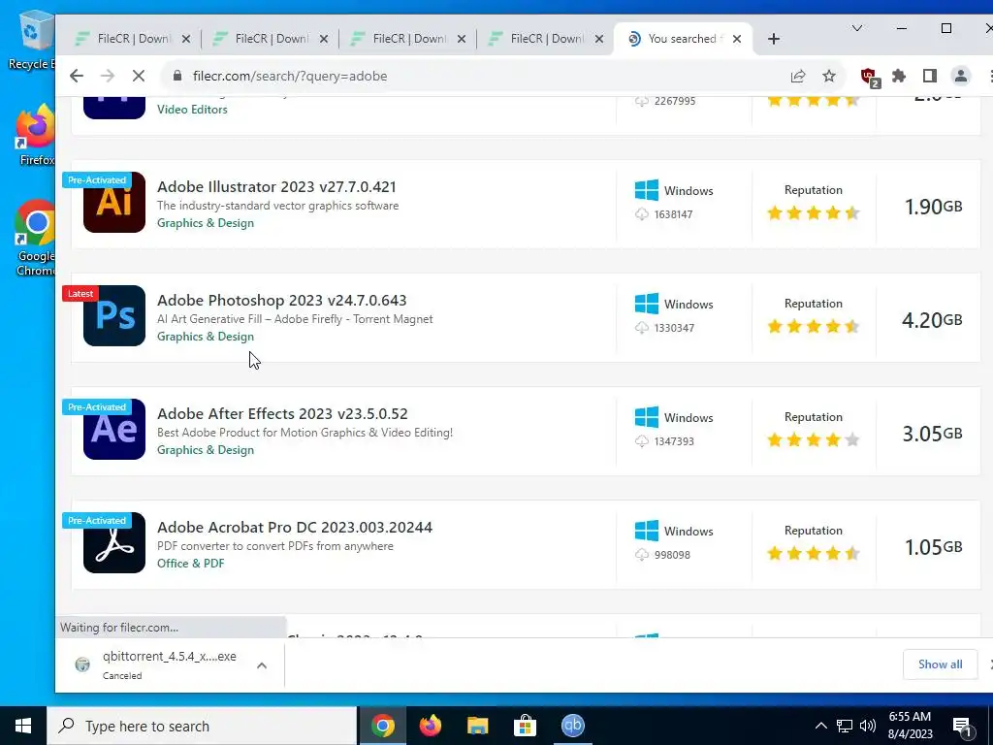Open the Video Editors category link
Viewport: 993px width, 745px height.
pyautogui.click(x=193, y=109)
